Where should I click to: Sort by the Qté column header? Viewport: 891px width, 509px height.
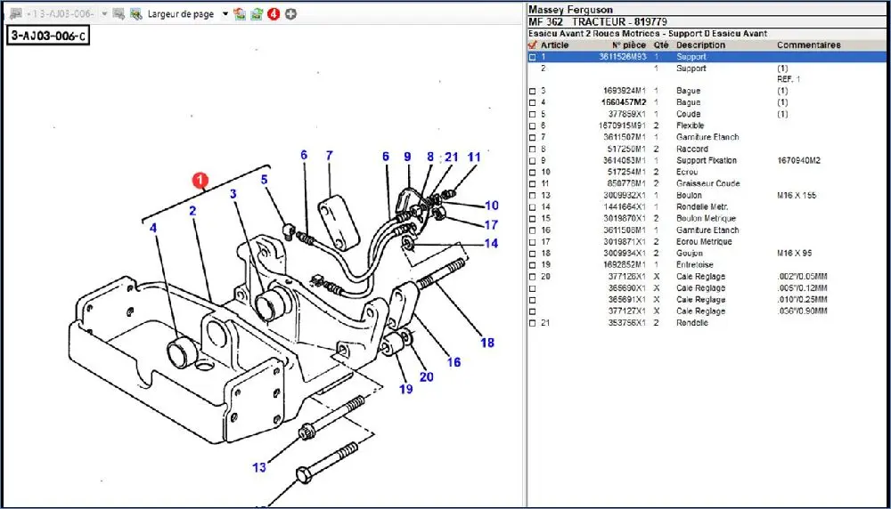pos(661,44)
